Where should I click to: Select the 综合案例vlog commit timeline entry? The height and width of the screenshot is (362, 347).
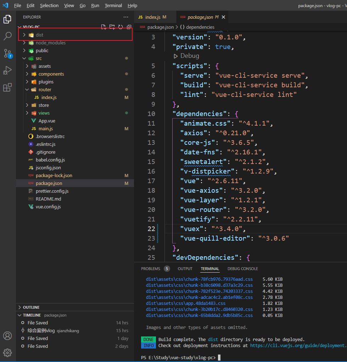coord(75,331)
